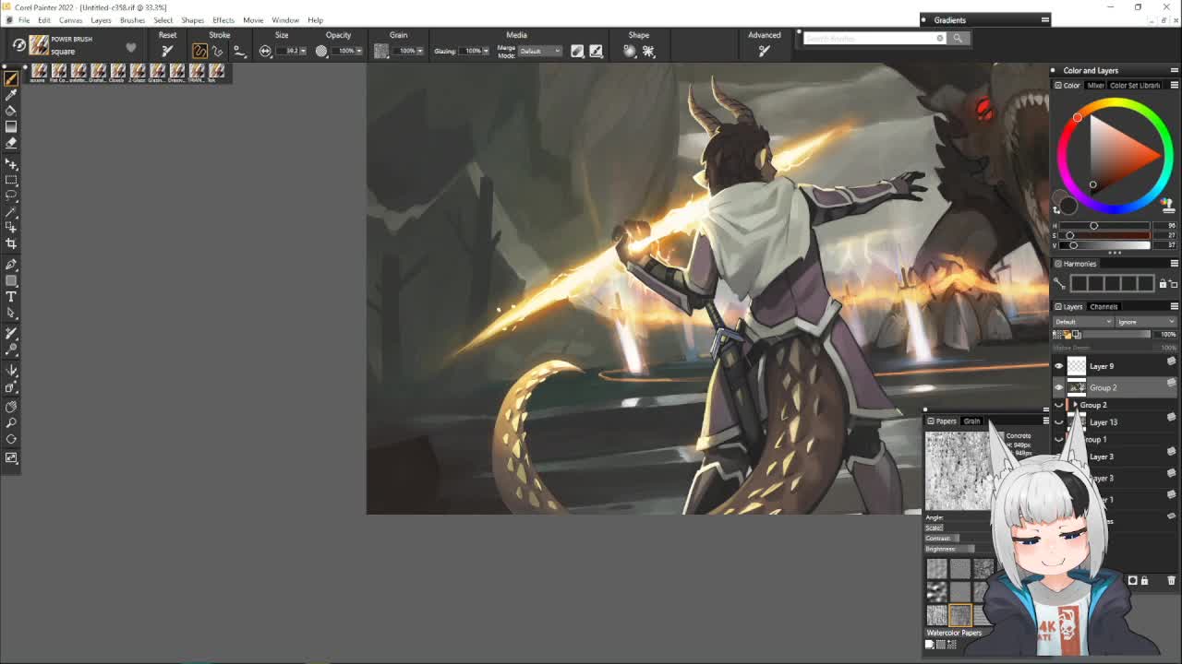Select the Dropper tool
The height and width of the screenshot is (664, 1182).
pyautogui.click(x=11, y=95)
